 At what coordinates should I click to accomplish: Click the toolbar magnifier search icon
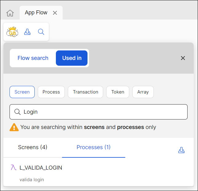pos(41,32)
